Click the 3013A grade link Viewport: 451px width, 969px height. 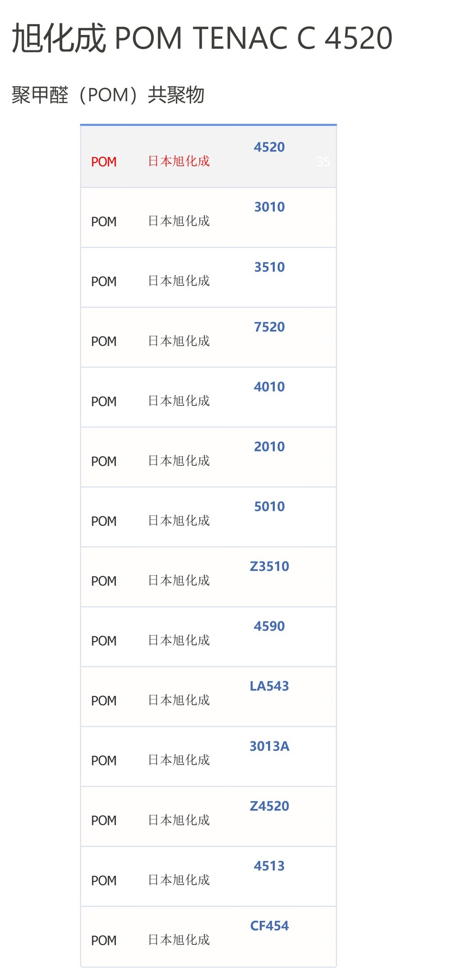coord(269,746)
